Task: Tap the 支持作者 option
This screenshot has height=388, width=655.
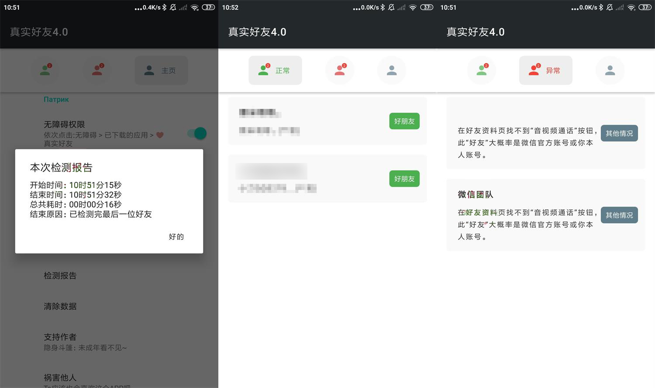Action: pyautogui.click(x=59, y=337)
